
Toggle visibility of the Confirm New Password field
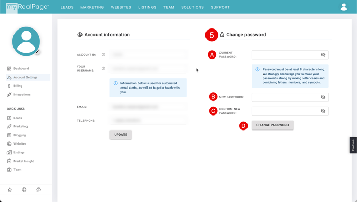[323, 111]
